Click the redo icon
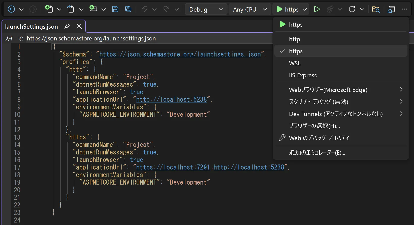Image resolution: width=414 pixels, height=225 pixels. click(166, 9)
